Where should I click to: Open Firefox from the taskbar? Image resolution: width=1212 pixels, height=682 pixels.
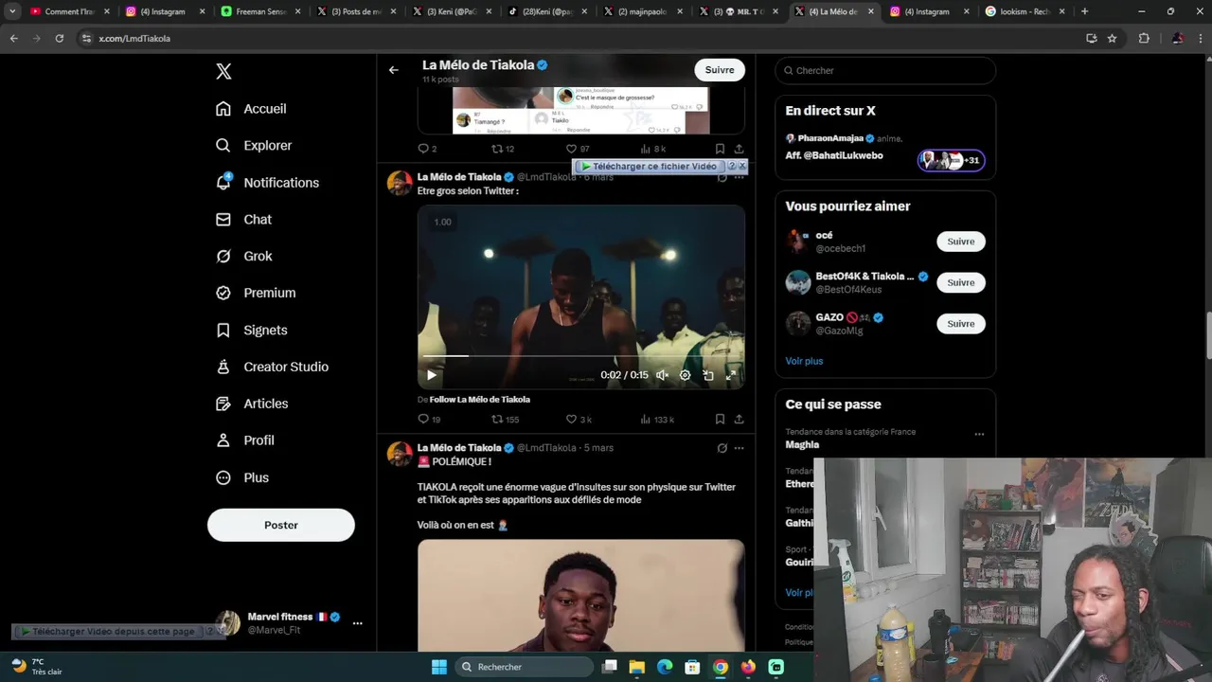click(x=748, y=667)
